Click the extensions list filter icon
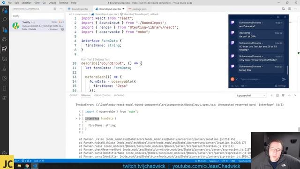 [x=55, y=9]
